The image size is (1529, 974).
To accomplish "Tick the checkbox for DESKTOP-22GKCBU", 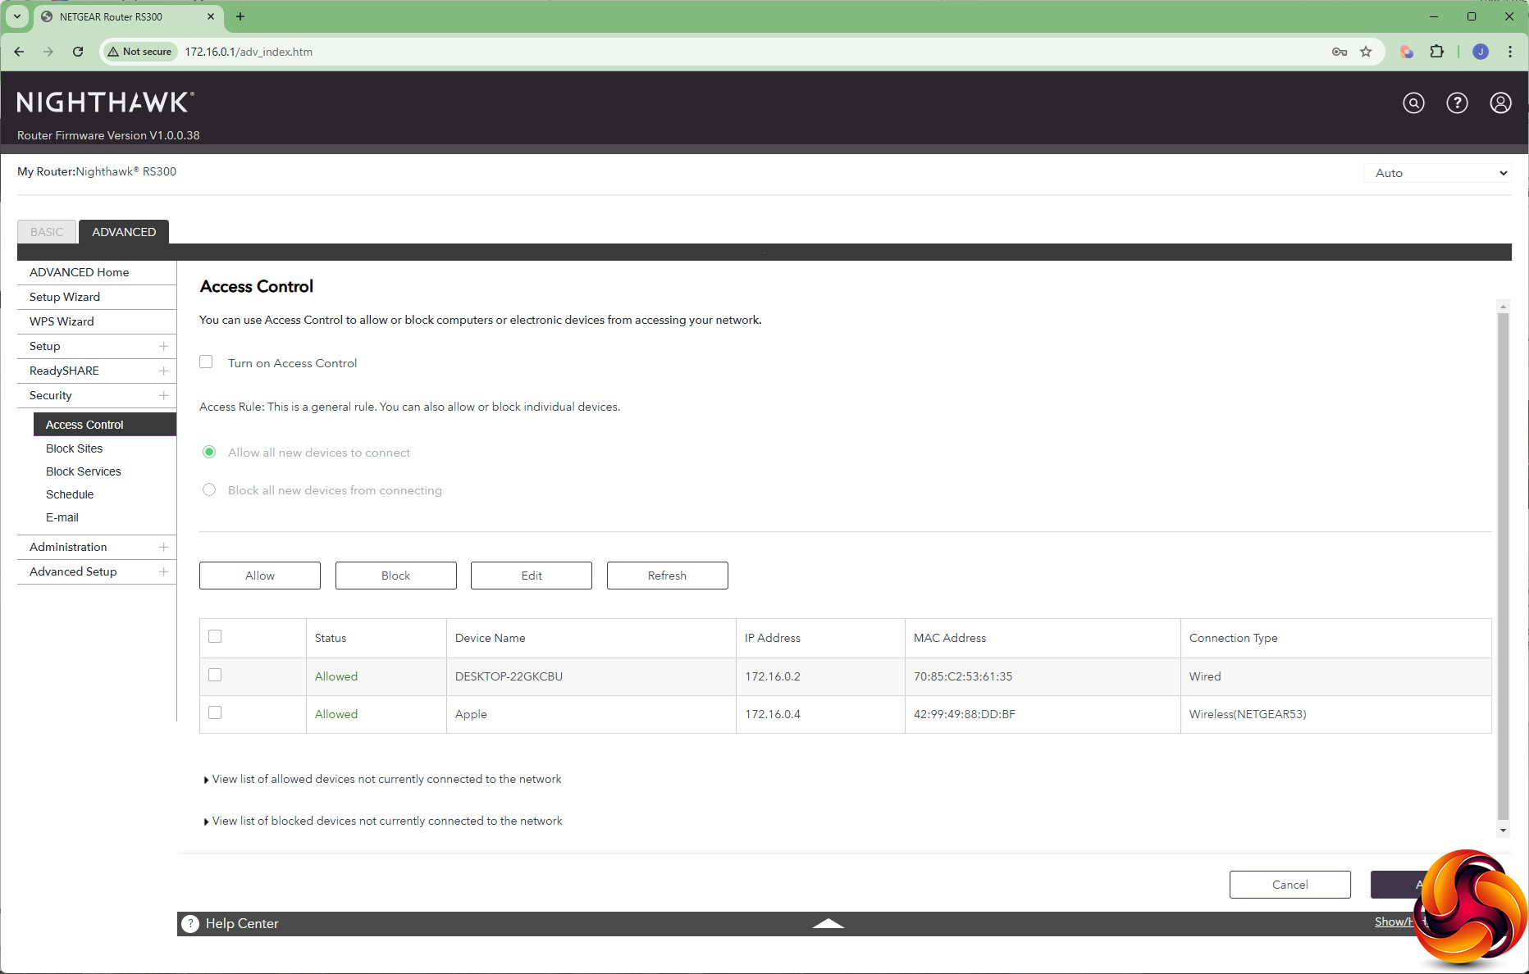I will click(215, 675).
